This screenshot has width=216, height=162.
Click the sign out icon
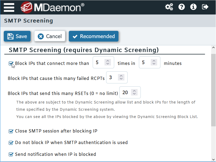click(205, 7)
